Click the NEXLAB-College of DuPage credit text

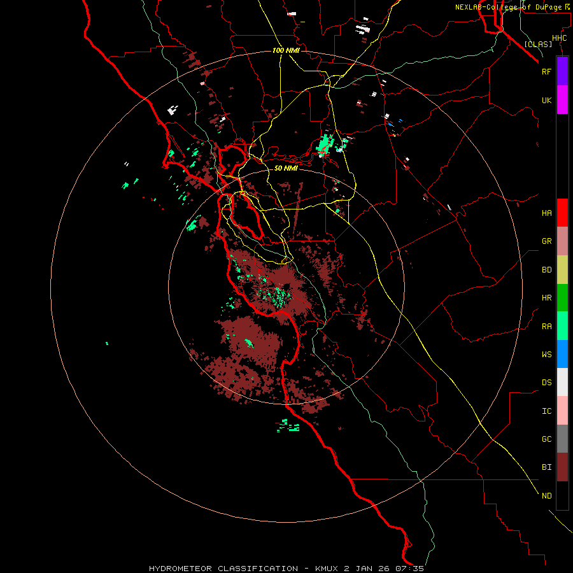tap(508, 7)
